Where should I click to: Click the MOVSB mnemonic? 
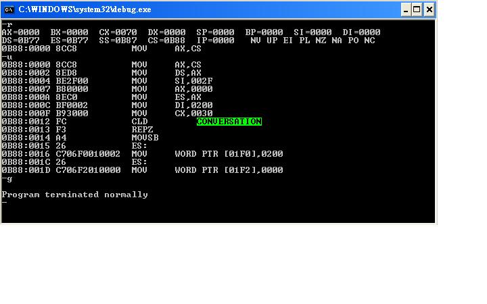(145, 138)
